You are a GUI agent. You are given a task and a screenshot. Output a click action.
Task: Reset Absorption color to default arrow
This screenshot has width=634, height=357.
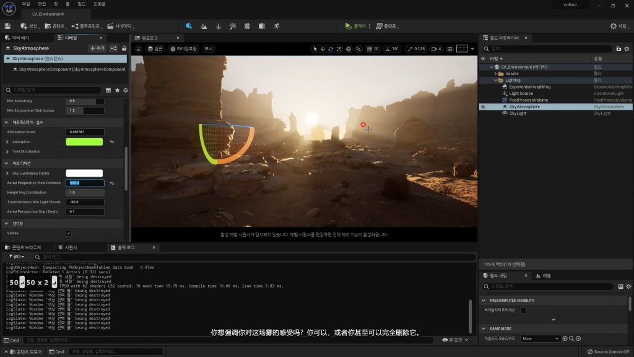click(x=112, y=142)
